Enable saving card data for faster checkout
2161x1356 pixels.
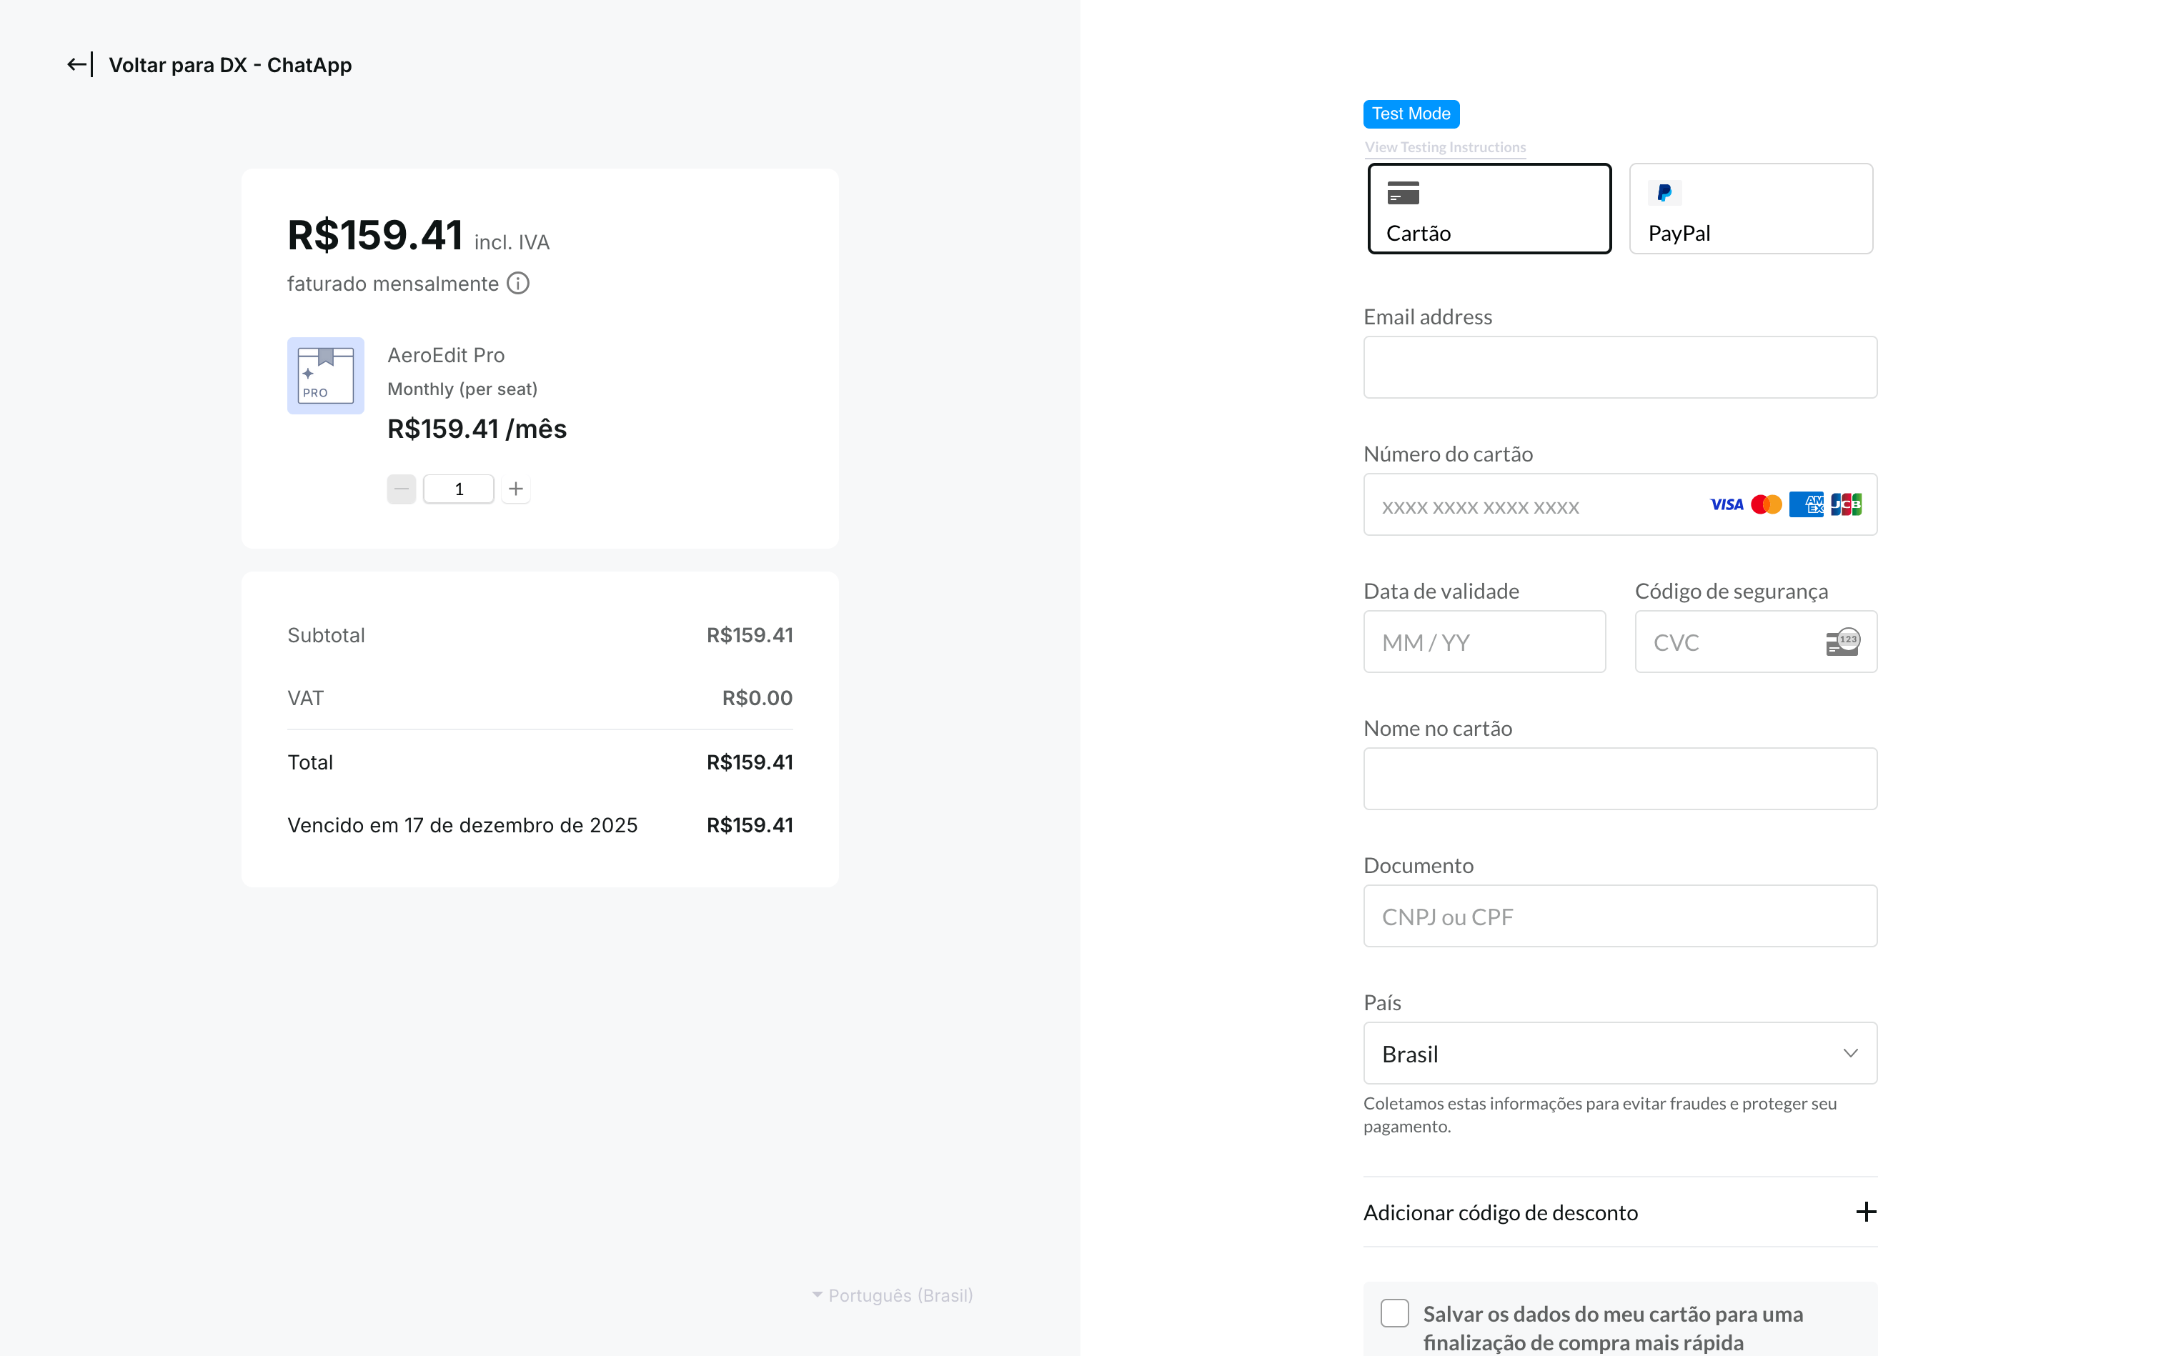click(x=1394, y=1313)
